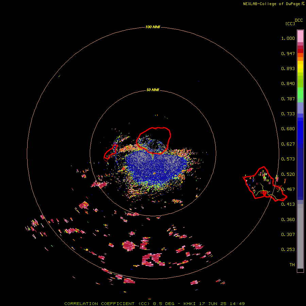Pick the red swatch just above 0.947

300,51
